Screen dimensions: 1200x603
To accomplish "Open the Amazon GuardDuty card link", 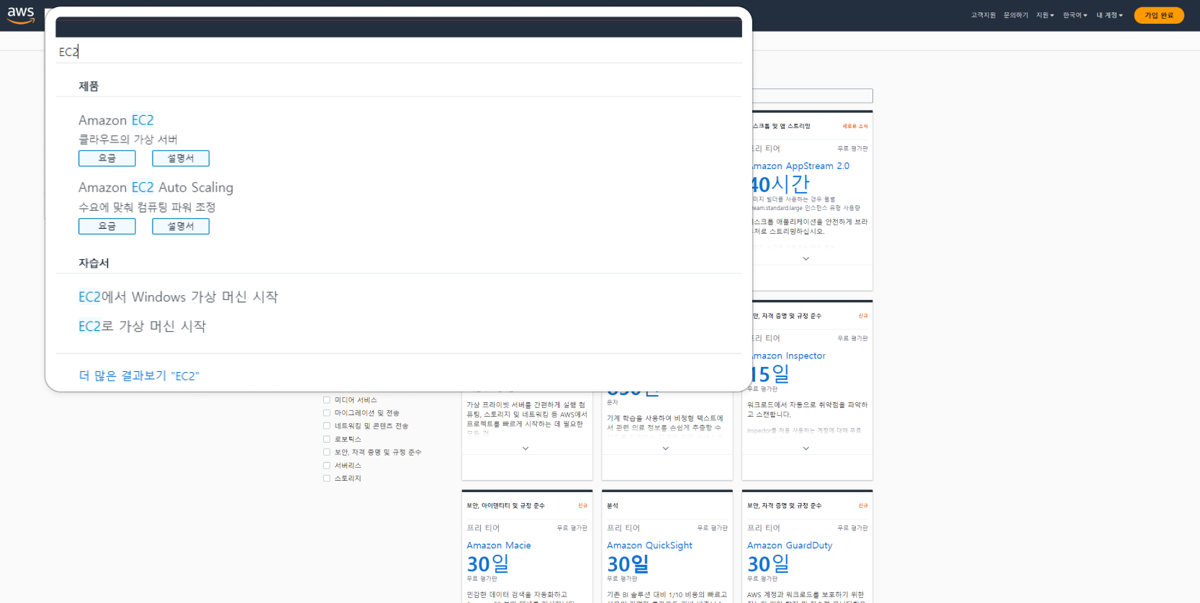I will 790,545.
